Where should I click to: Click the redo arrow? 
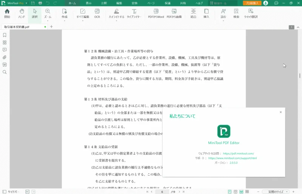pos(55,3)
